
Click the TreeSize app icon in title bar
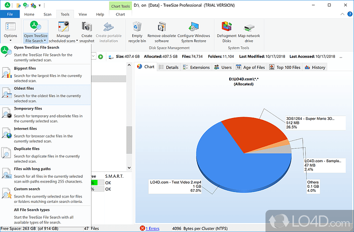coord(8,5)
